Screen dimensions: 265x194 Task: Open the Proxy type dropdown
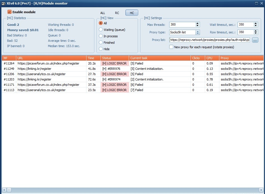[x=198, y=32]
